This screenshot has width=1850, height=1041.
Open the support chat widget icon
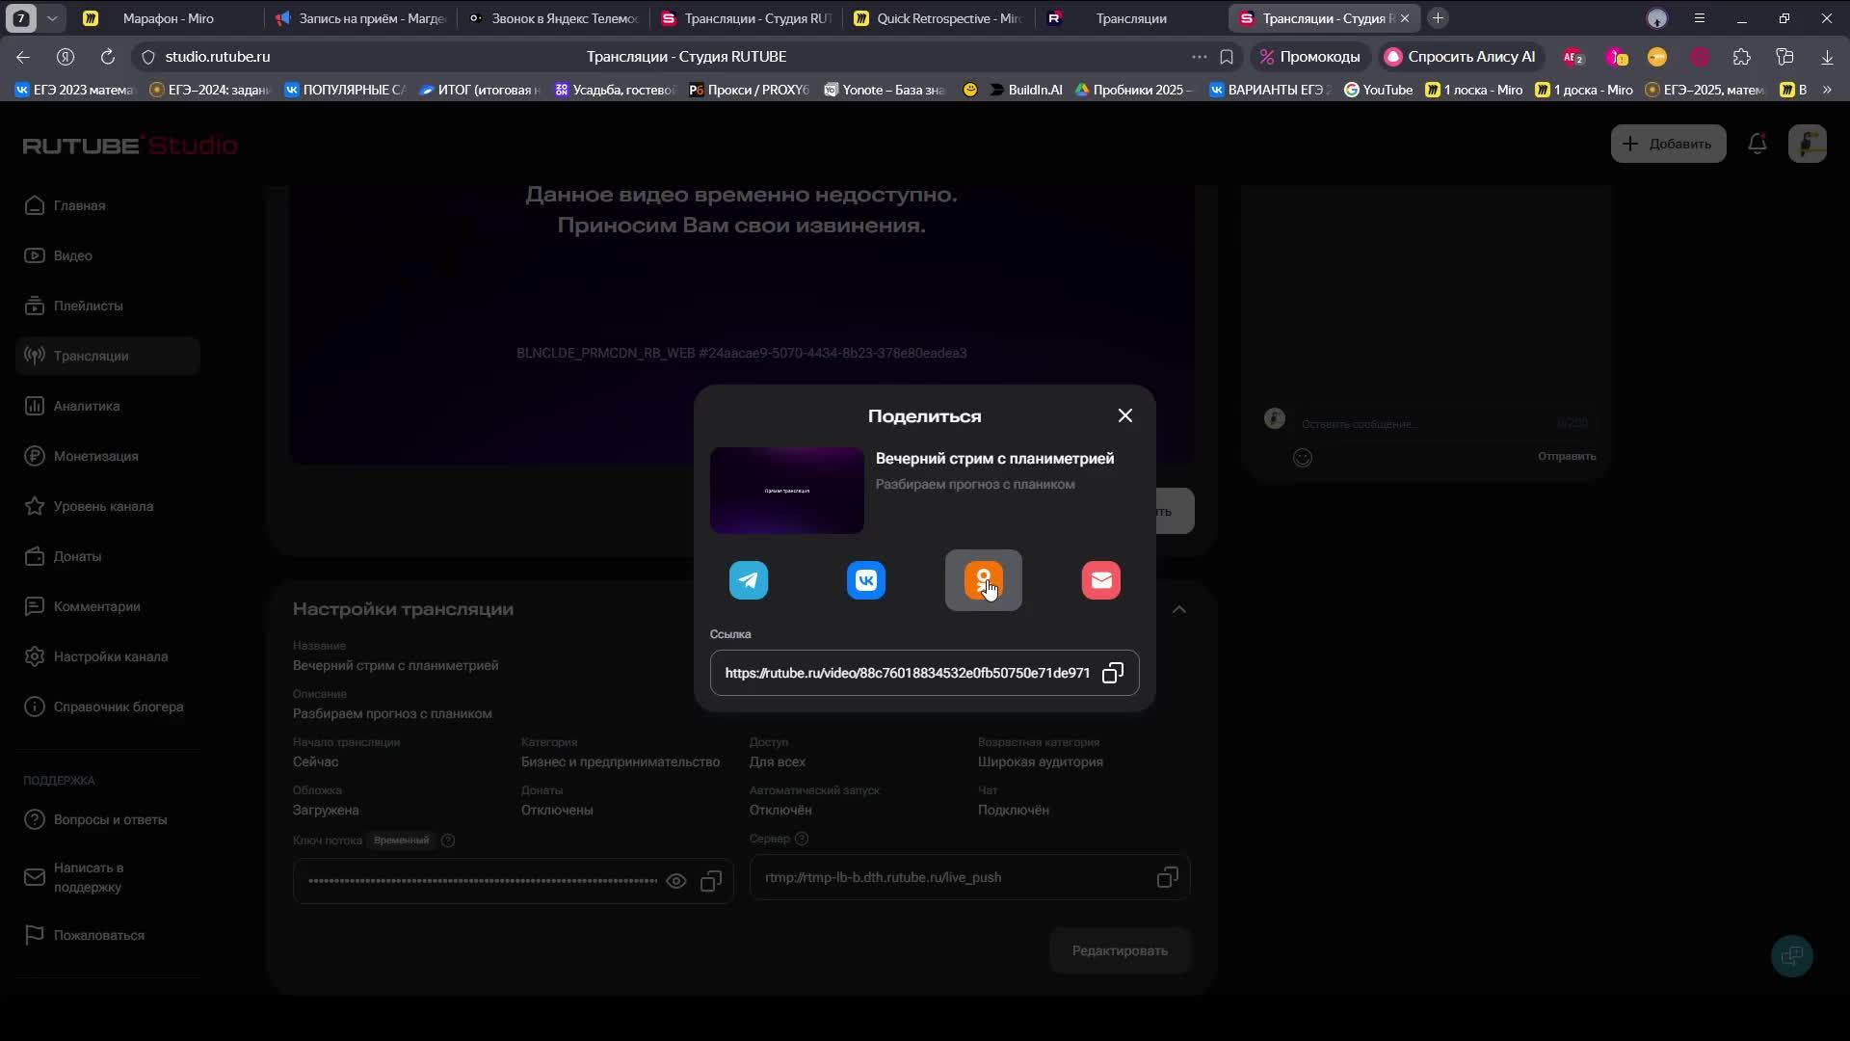(1792, 956)
